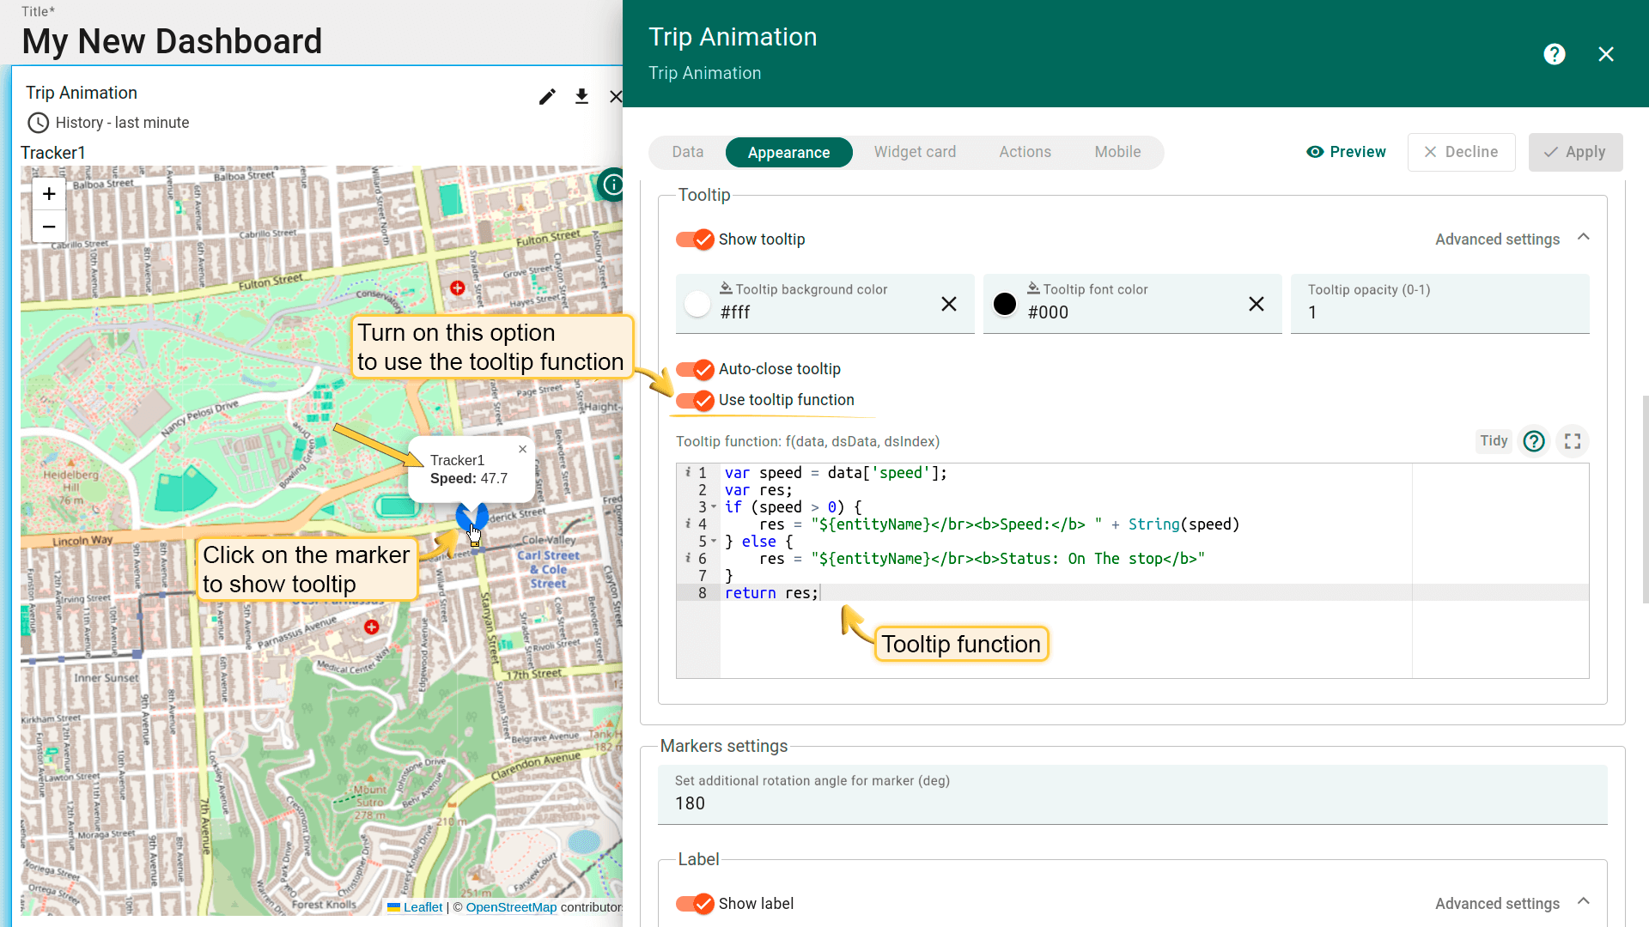The image size is (1649, 927).
Task: Open the OpenStreetMap link
Action: coord(511,907)
